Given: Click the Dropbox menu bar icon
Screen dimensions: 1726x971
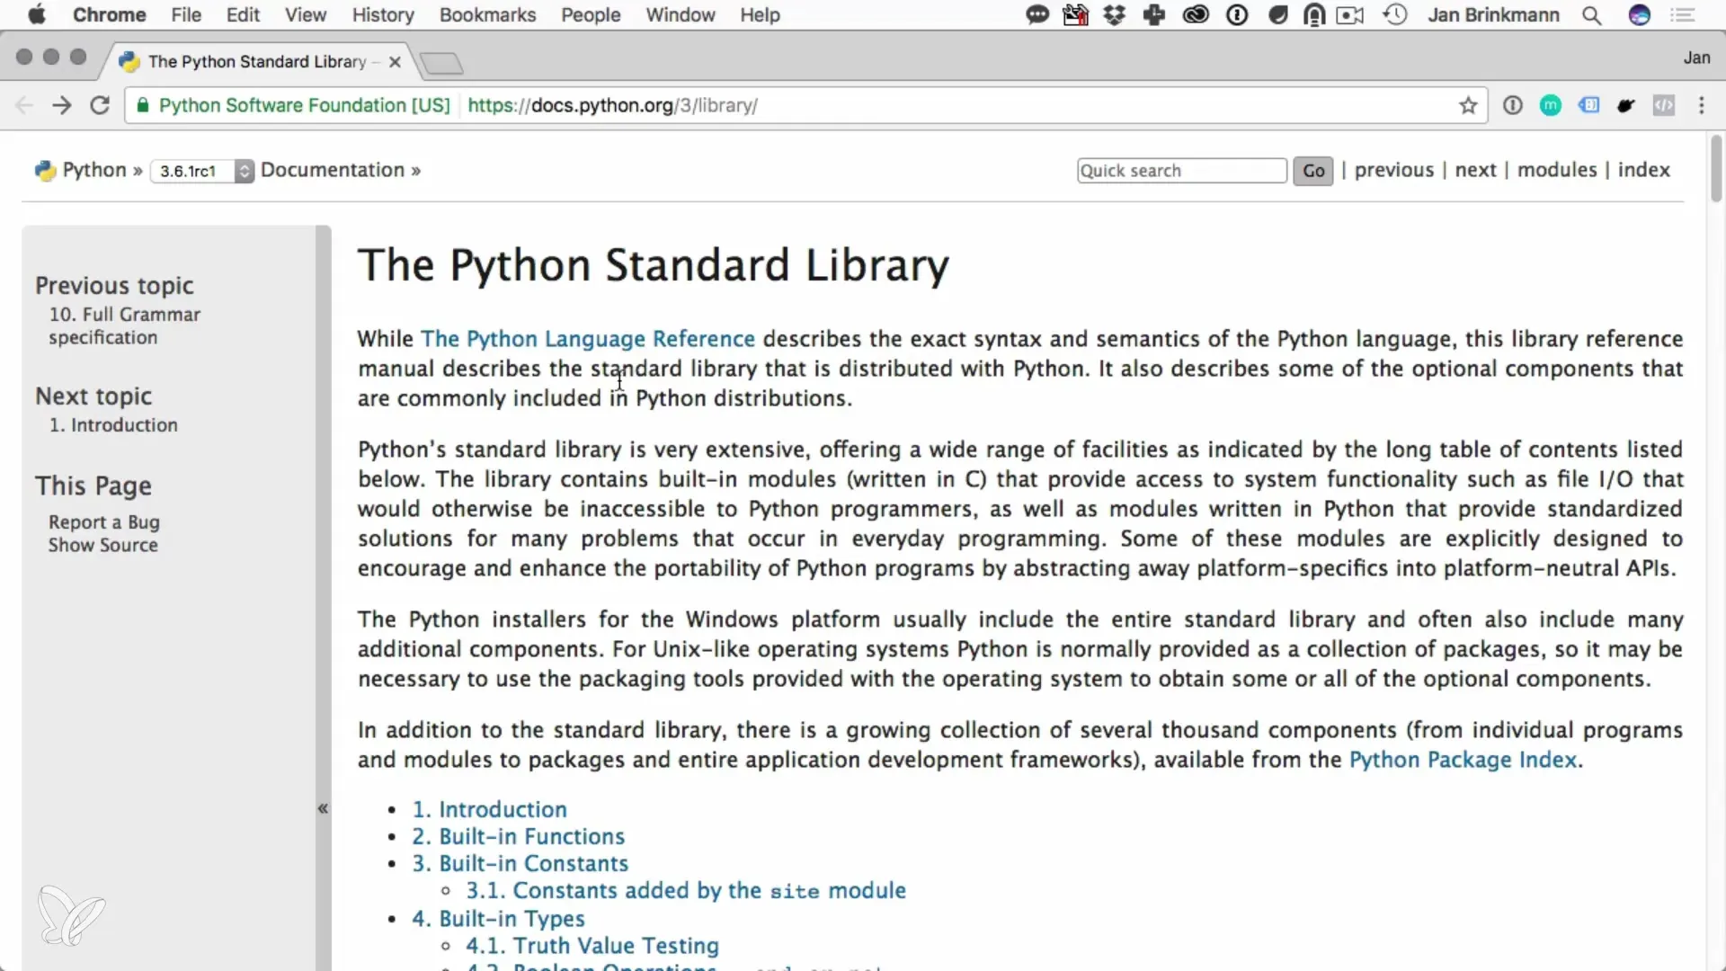Looking at the screenshot, I should 1115,15.
